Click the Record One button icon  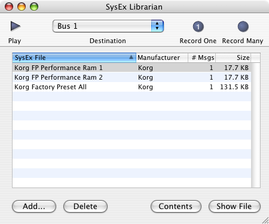198,26
